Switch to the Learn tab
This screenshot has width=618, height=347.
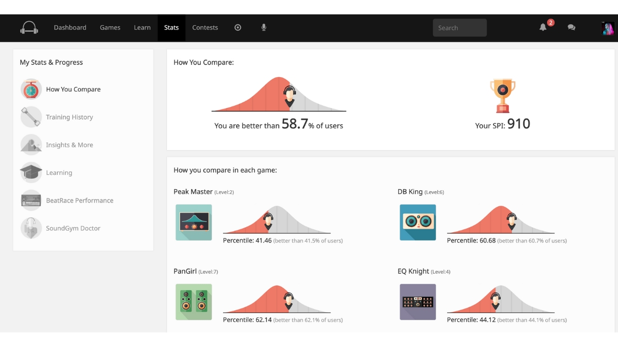(x=142, y=28)
